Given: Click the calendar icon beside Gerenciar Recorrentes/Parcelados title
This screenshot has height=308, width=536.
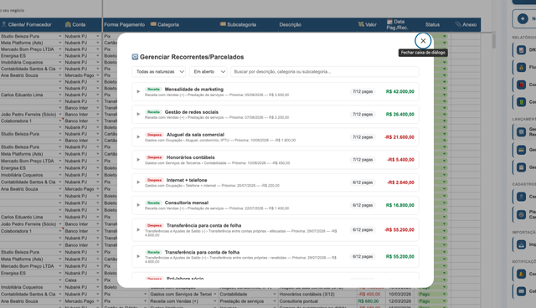Looking at the screenshot, I should tap(135, 57).
